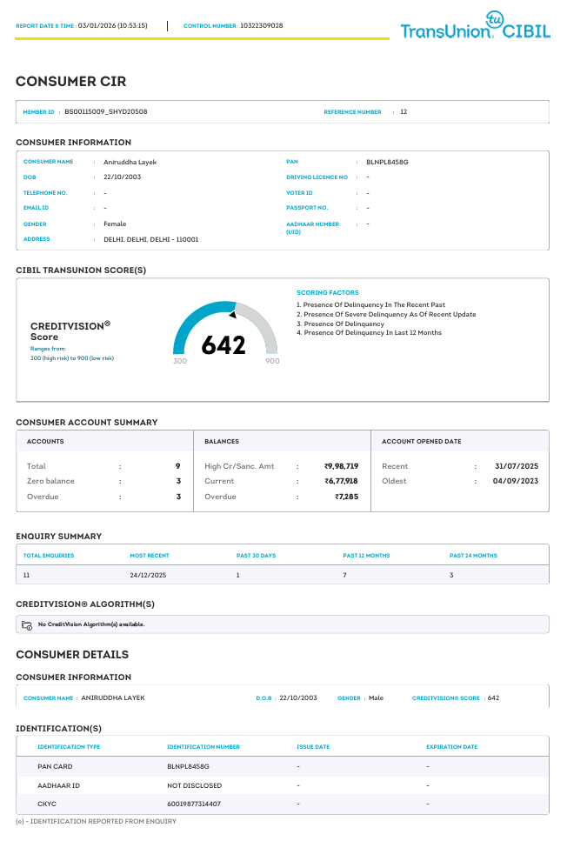Click the most recent enquiry date 24/12/2025
This screenshot has width=567, height=841.
coord(149,576)
